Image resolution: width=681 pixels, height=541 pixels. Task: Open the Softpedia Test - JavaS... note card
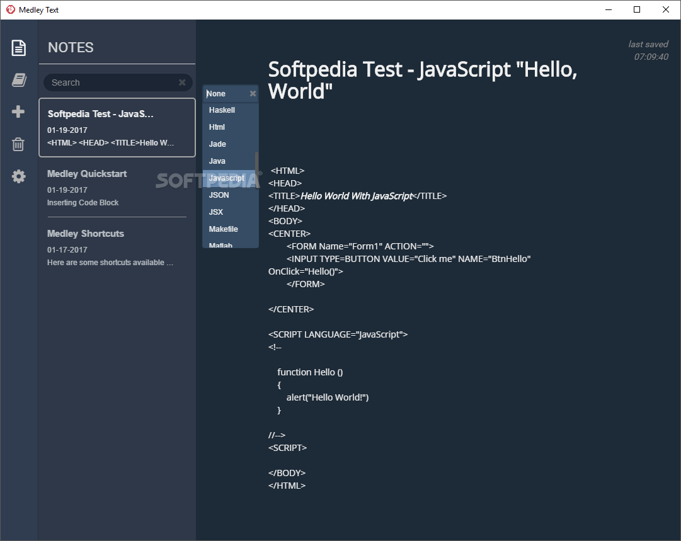pos(117,128)
